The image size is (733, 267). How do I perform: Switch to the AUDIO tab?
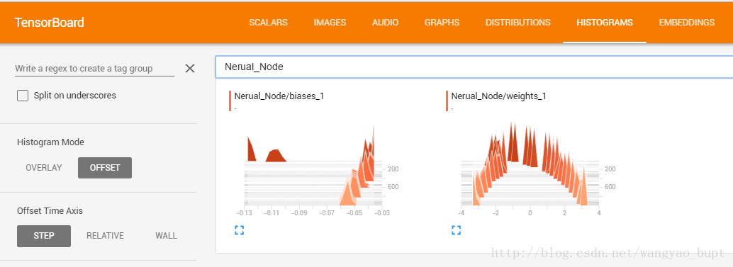pos(385,23)
